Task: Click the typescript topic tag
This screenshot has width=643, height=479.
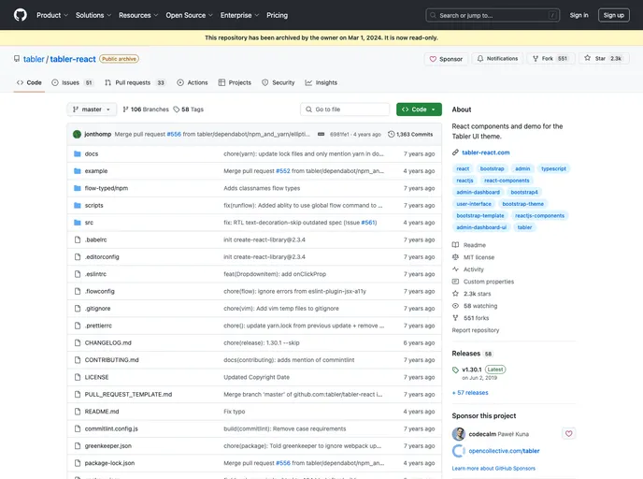Action: tap(553, 168)
